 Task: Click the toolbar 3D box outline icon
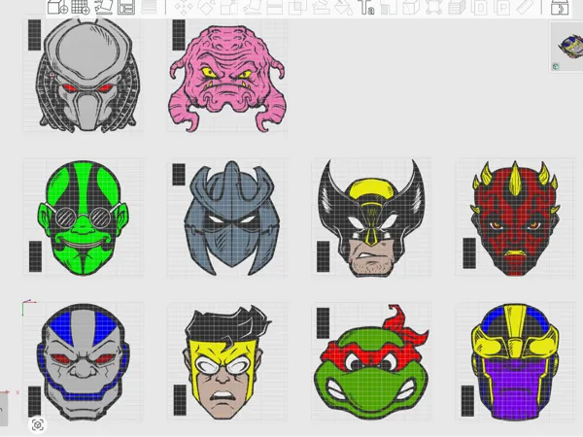tap(412, 7)
